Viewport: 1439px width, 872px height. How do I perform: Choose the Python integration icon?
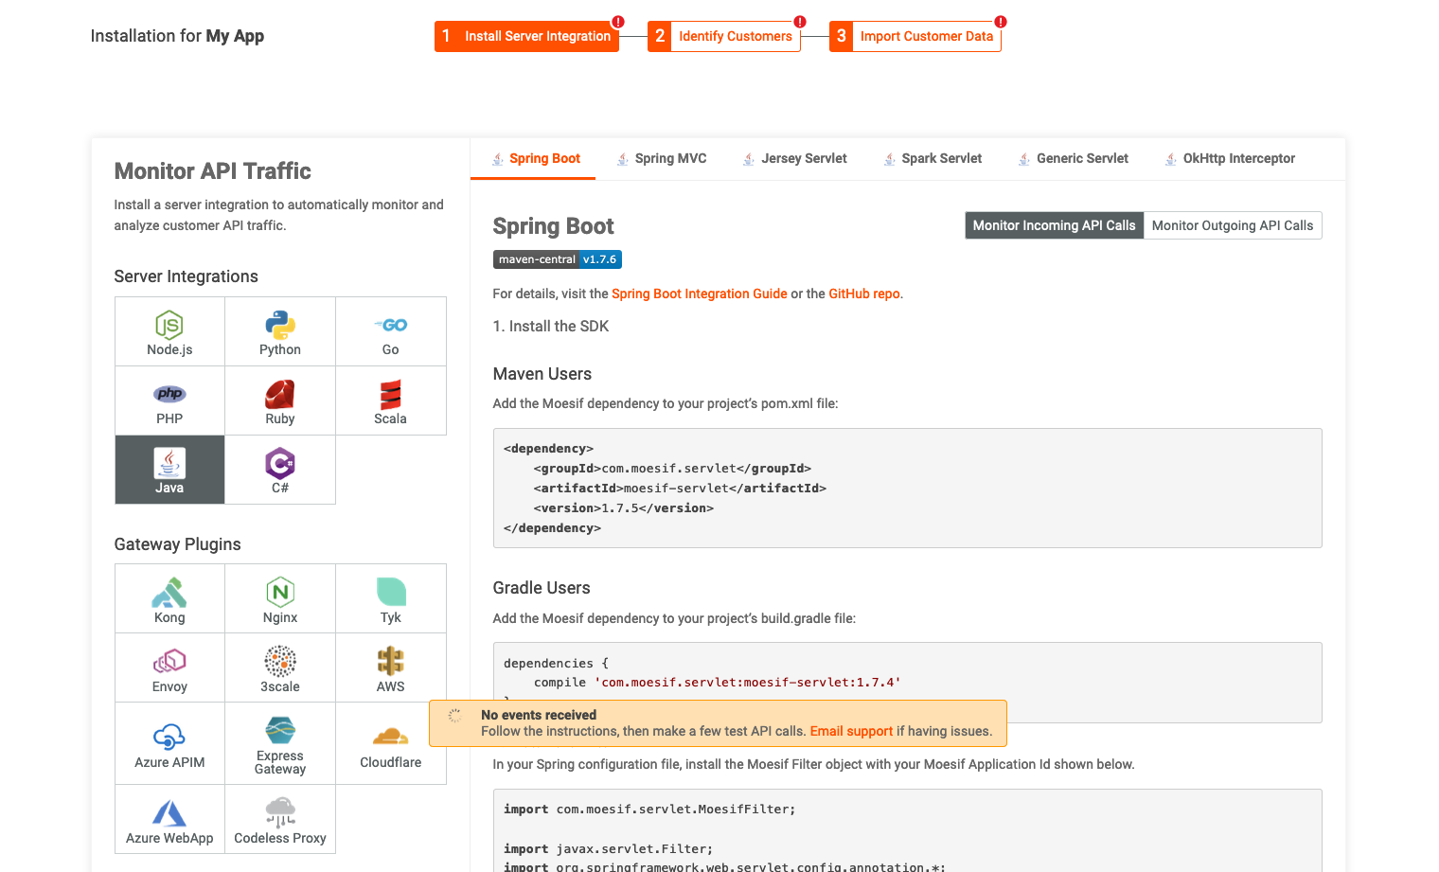click(280, 330)
